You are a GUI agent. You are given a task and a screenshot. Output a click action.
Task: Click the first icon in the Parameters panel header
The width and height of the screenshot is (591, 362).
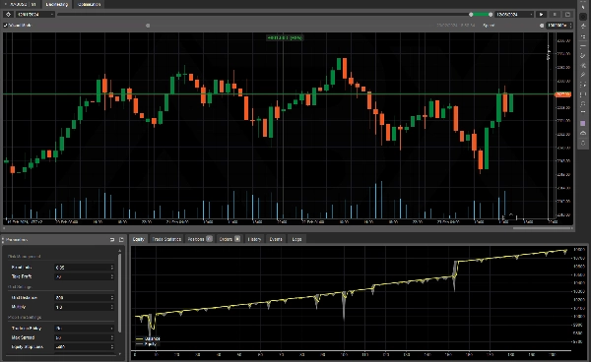tap(112, 239)
